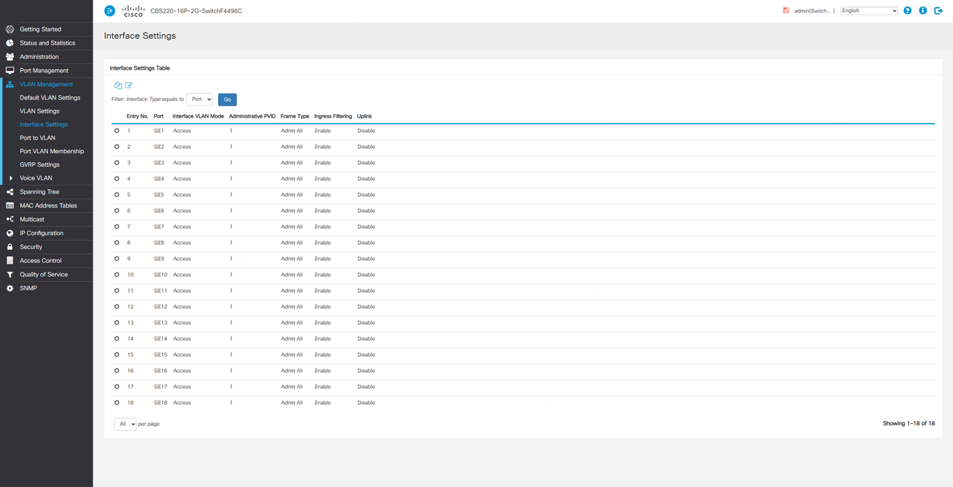Click the red save configuration icon

[786, 10]
